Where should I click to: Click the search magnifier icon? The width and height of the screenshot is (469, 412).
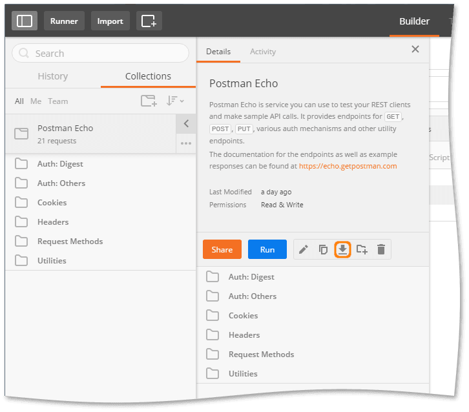(x=24, y=53)
